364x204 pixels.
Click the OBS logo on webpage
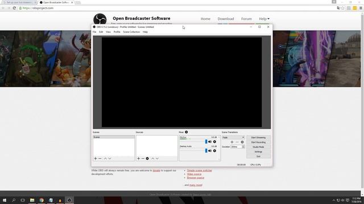click(x=100, y=19)
